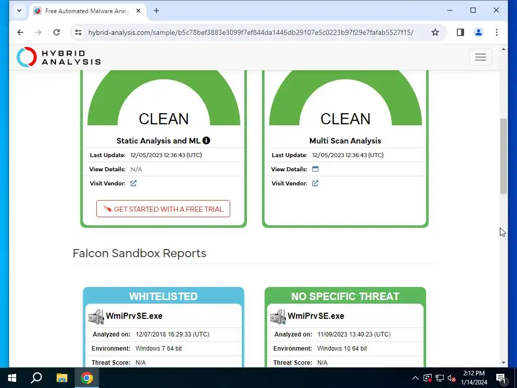
Task: Open the hamburger navigation menu
Action: tap(481, 57)
